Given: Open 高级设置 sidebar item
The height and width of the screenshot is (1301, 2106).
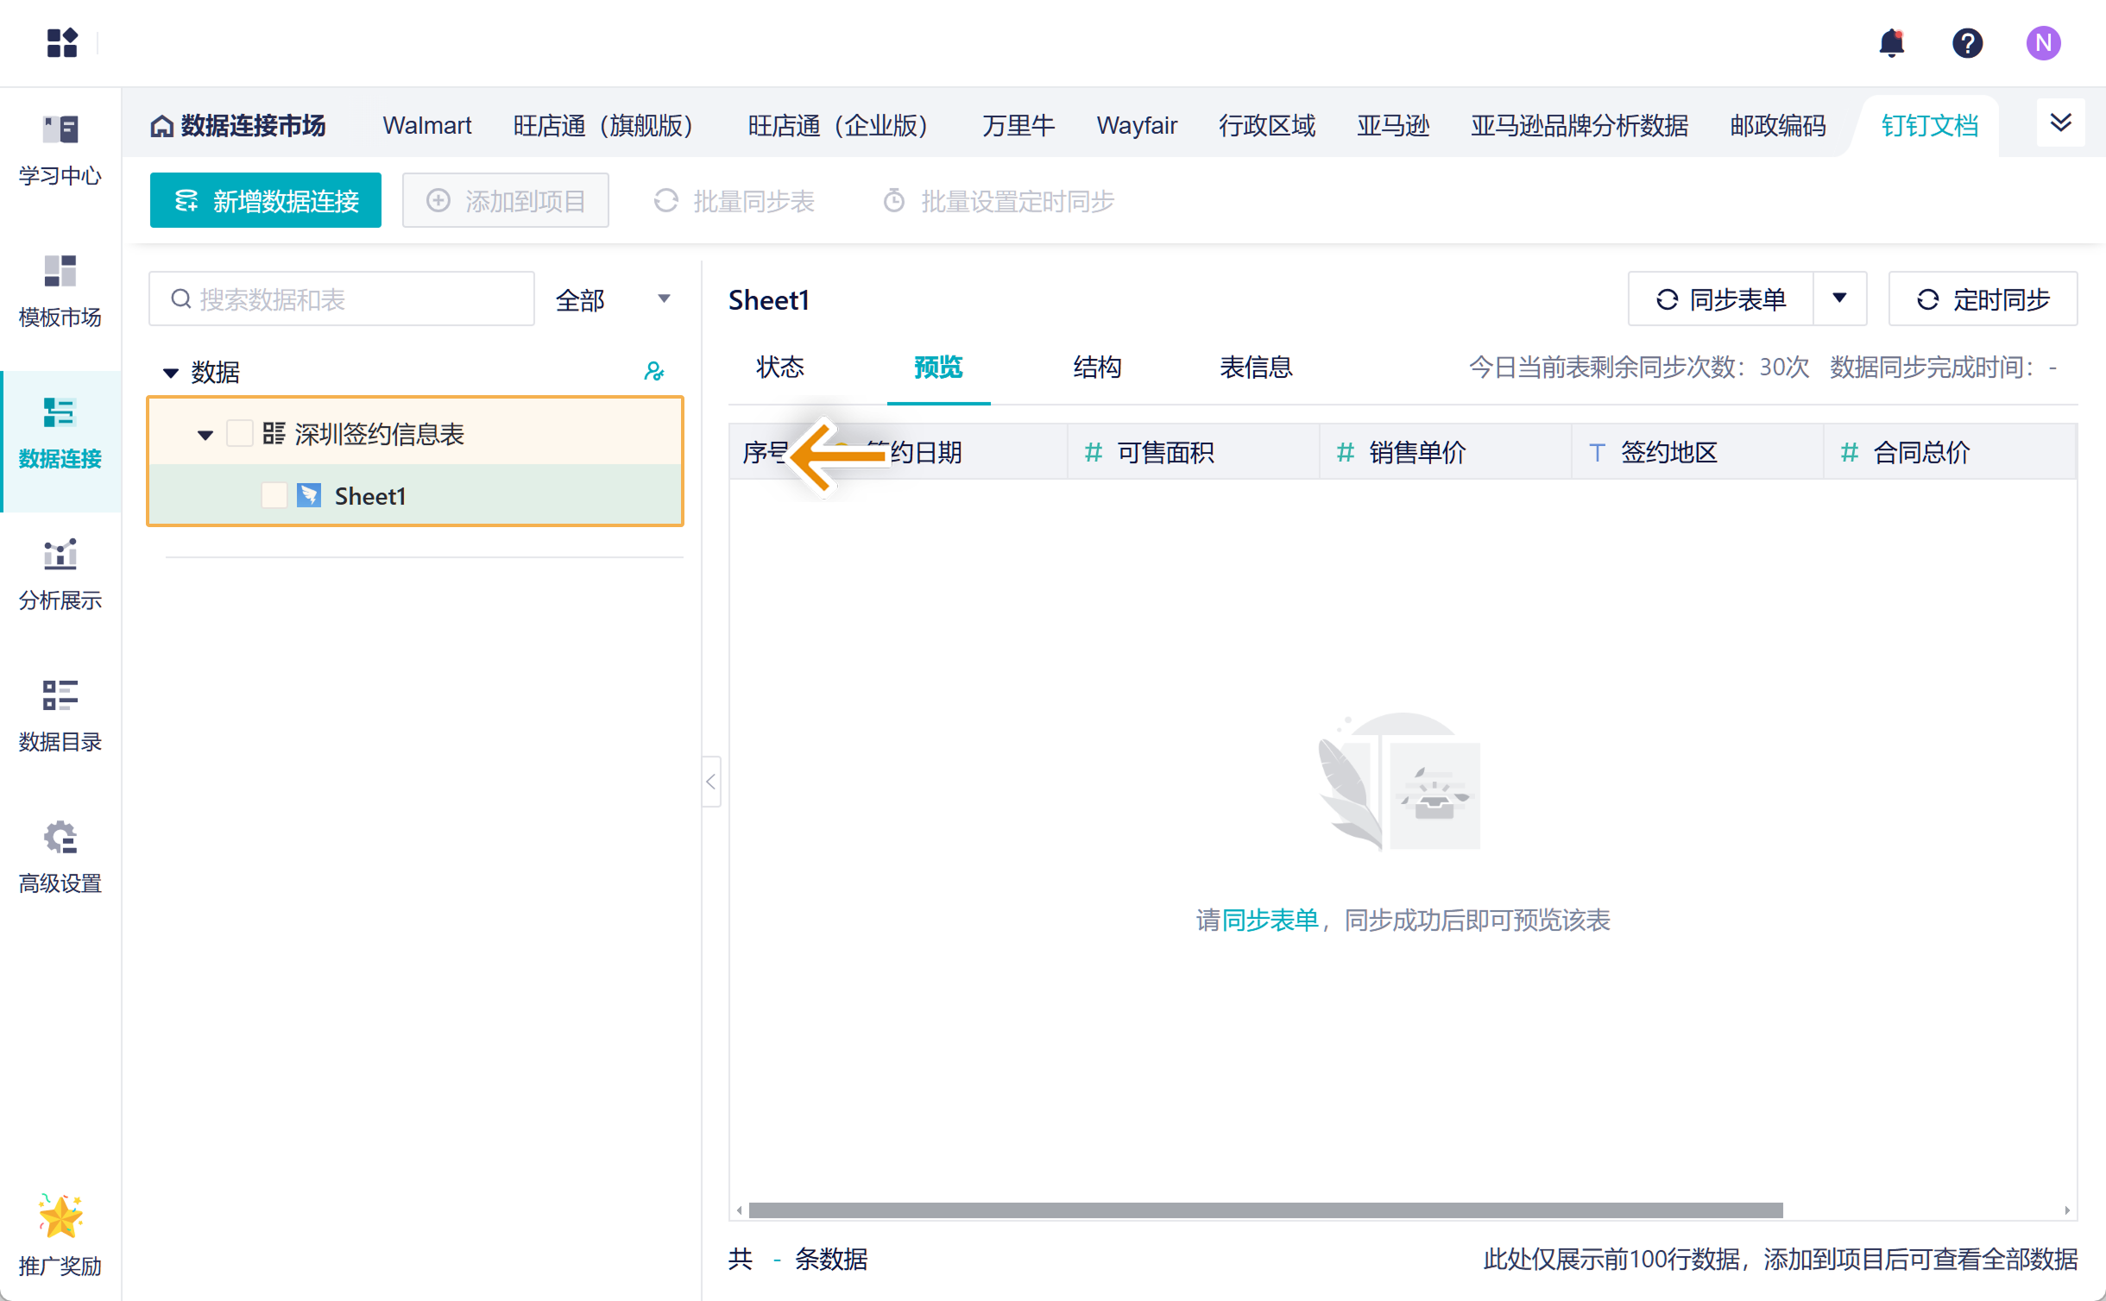Looking at the screenshot, I should click(x=60, y=858).
